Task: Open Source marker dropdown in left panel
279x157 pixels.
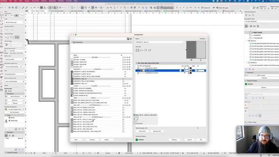Action: pos(14,59)
